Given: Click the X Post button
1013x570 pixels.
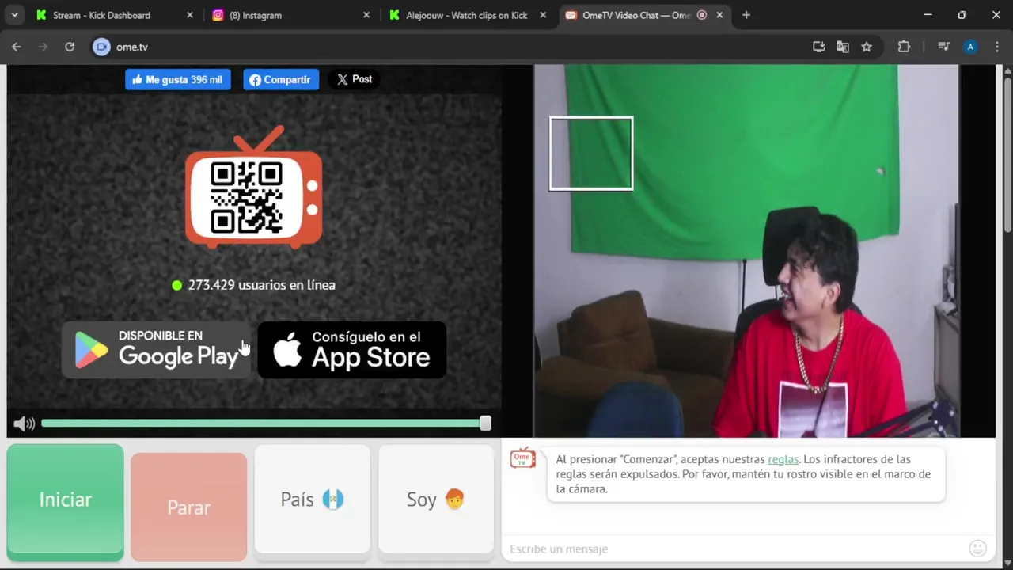Looking at the screenshot, I should pyautogui.click(x=354, y=79).
